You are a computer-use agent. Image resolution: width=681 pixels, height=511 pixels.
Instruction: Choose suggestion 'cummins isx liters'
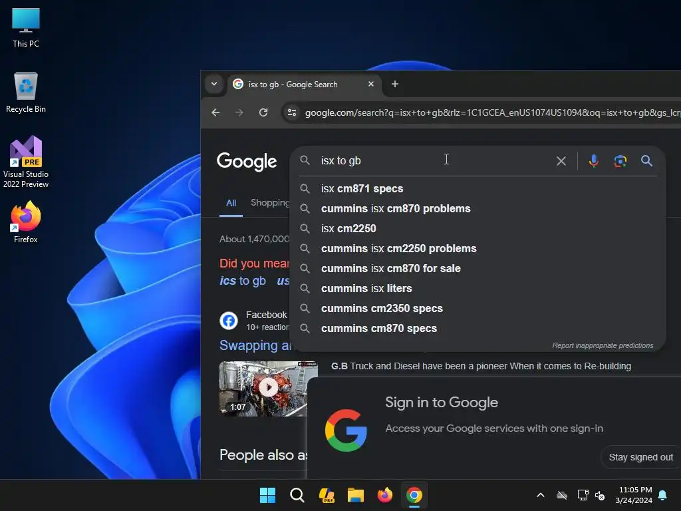pos(477,289)
